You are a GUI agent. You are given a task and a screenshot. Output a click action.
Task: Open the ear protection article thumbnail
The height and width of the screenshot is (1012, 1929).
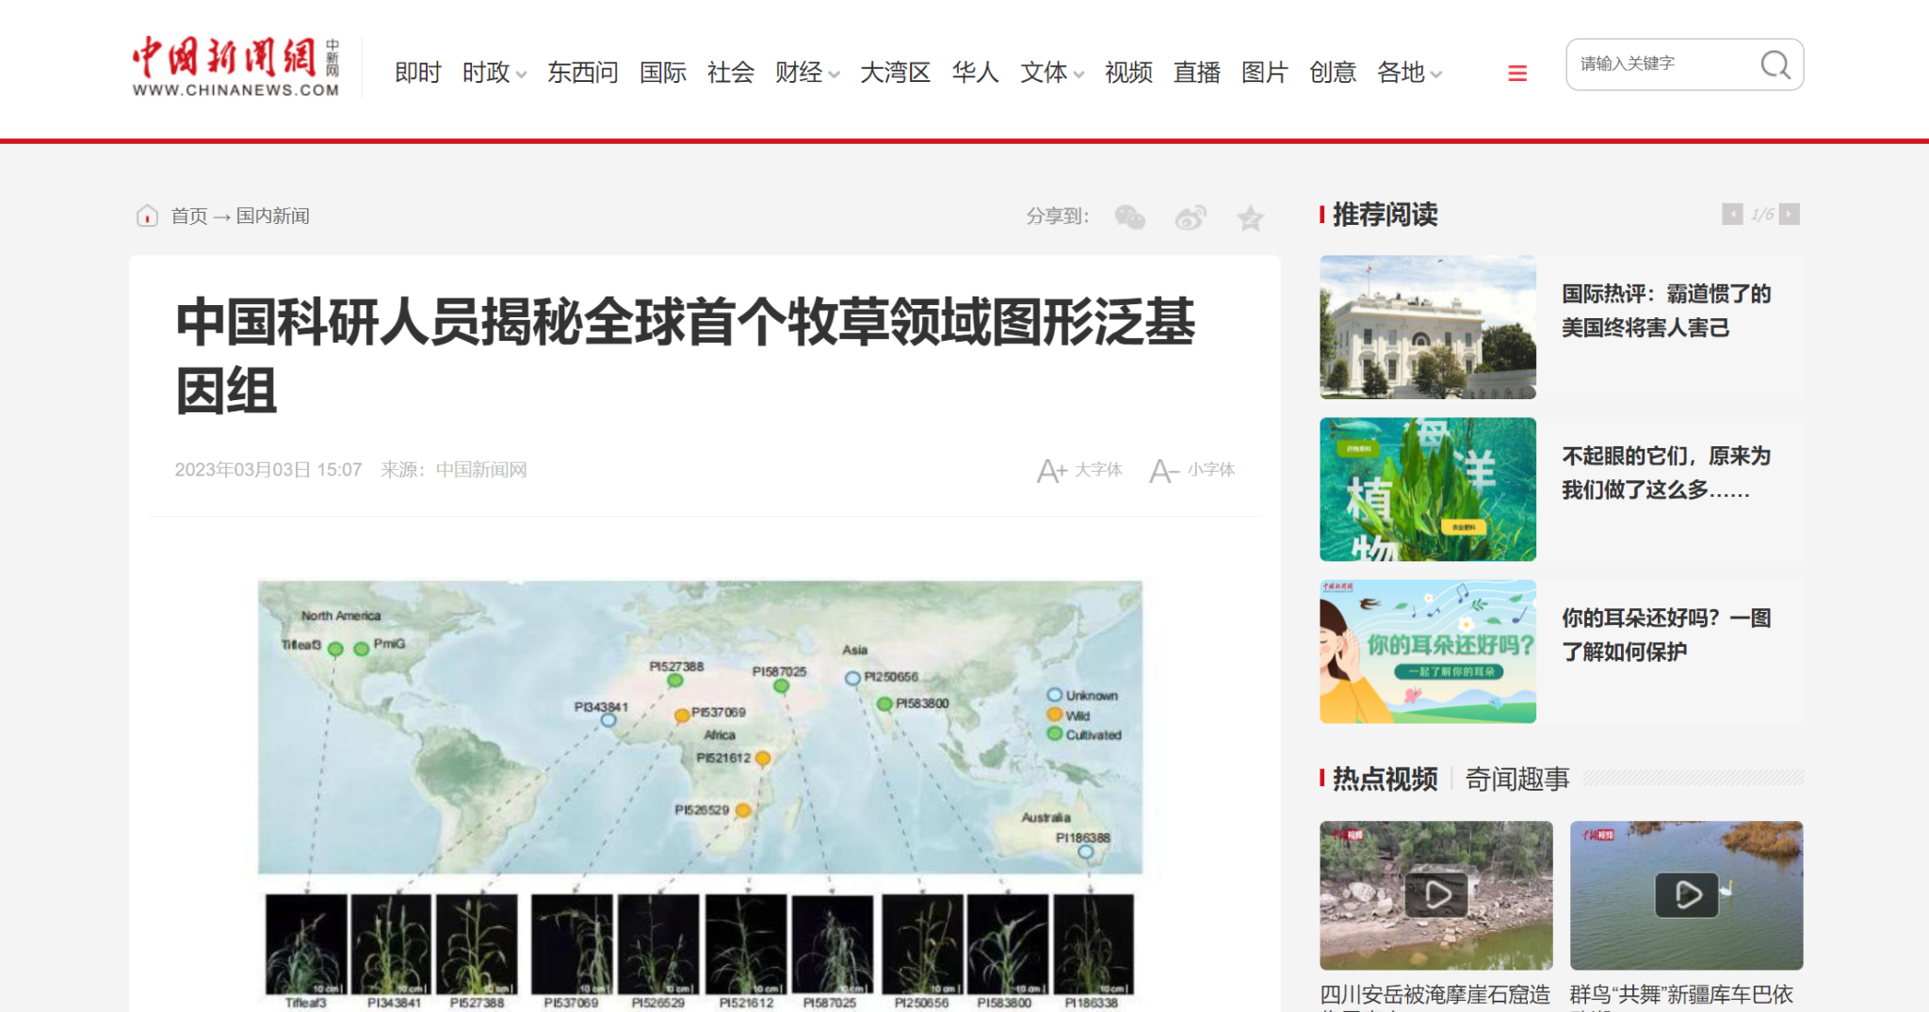[1427, 651]
